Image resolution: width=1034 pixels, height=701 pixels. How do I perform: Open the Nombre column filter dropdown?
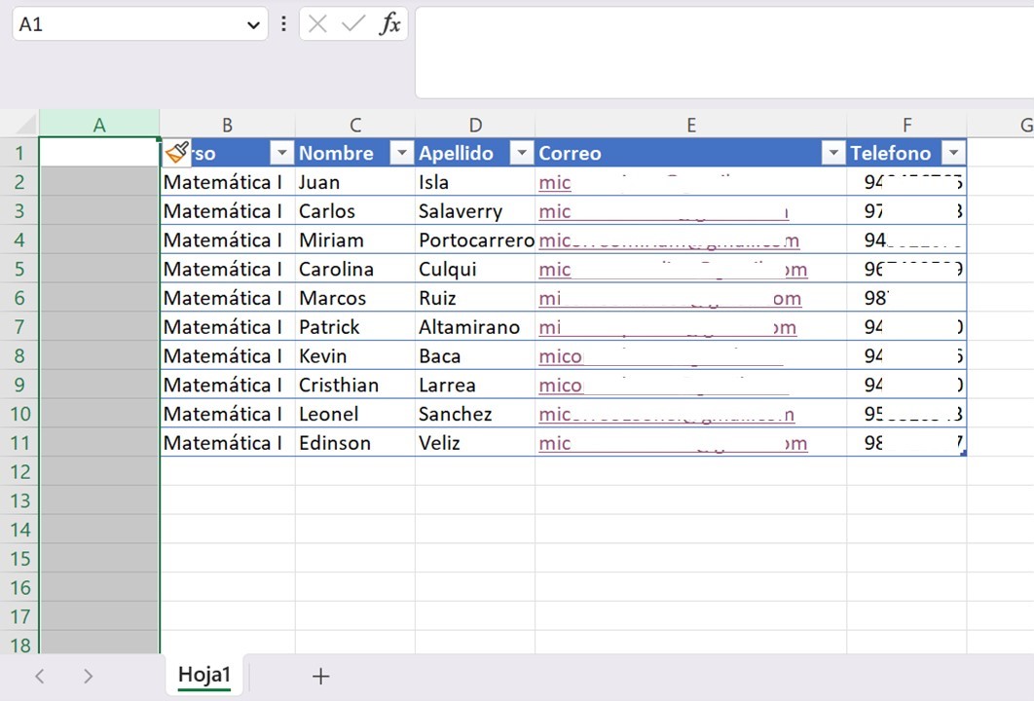401,153
